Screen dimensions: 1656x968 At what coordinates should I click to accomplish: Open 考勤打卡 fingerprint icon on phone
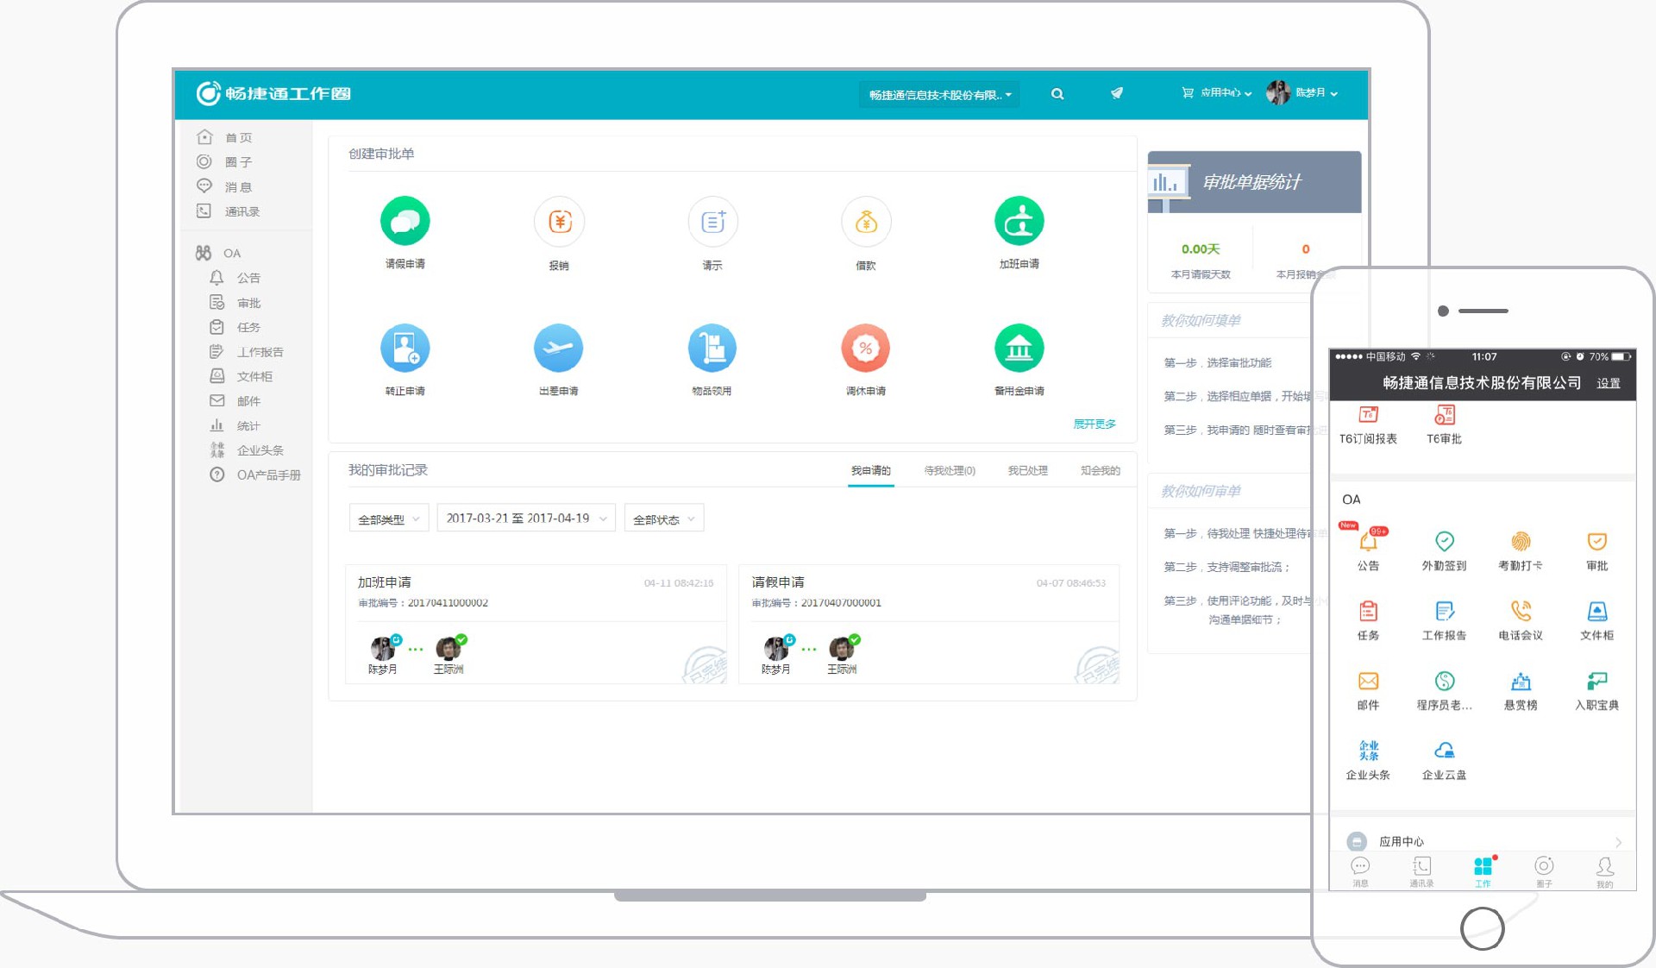pos(1521,541)
